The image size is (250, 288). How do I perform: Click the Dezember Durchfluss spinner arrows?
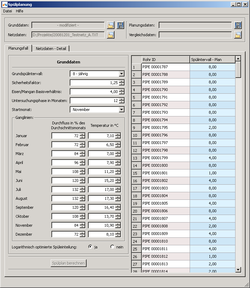click(82, 234)
